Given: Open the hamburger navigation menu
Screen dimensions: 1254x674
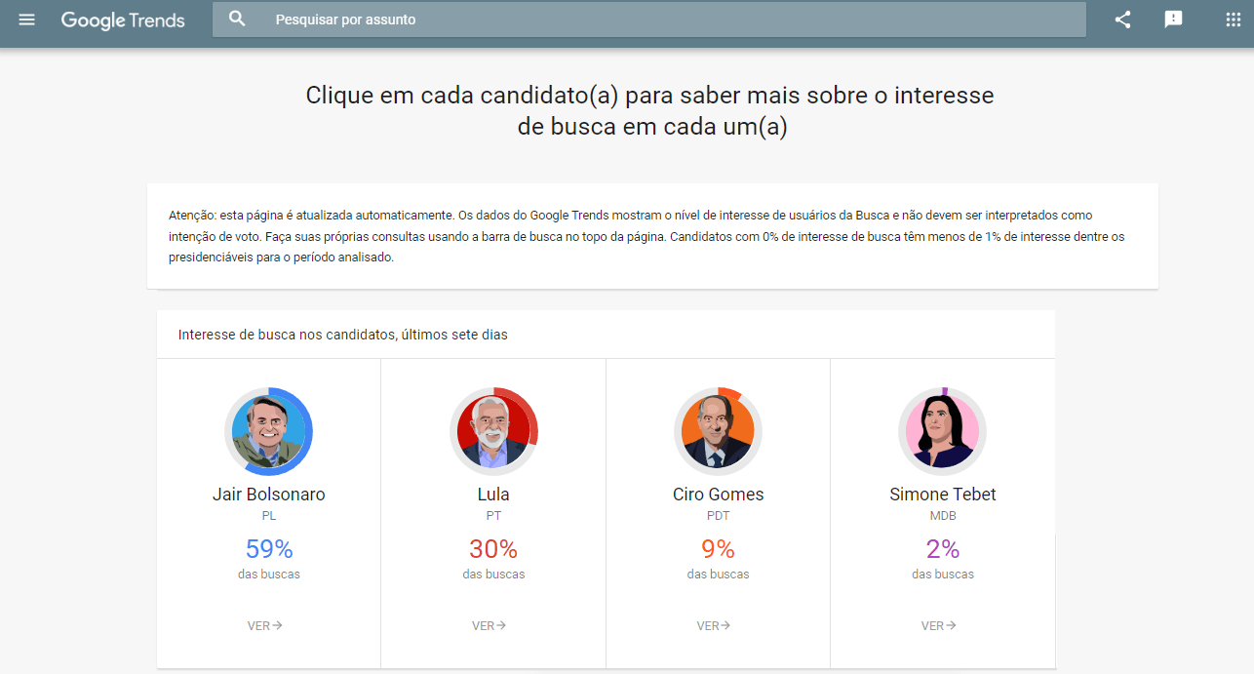Looking at the screenshot, I should click(26, 20).
